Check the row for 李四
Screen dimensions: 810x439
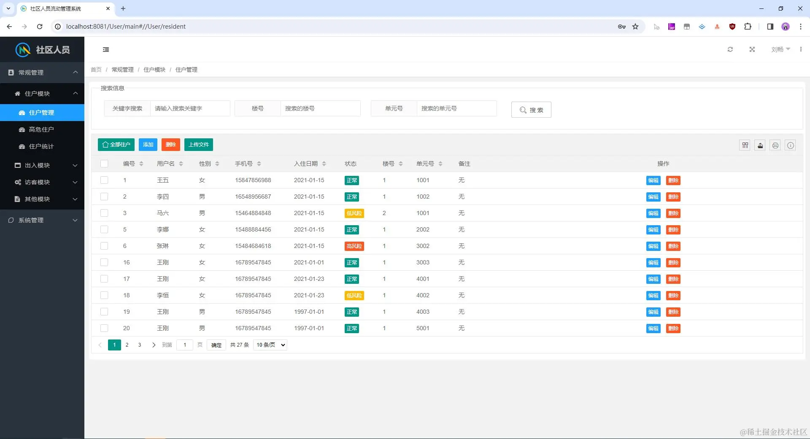tap(104, 197)
